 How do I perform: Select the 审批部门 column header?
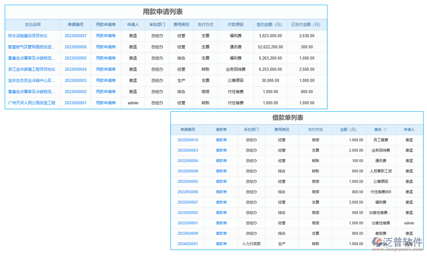pos(157,25)
